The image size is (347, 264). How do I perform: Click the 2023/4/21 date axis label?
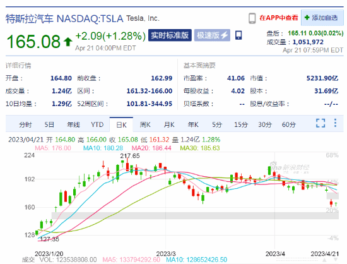[x=325, y=254]
